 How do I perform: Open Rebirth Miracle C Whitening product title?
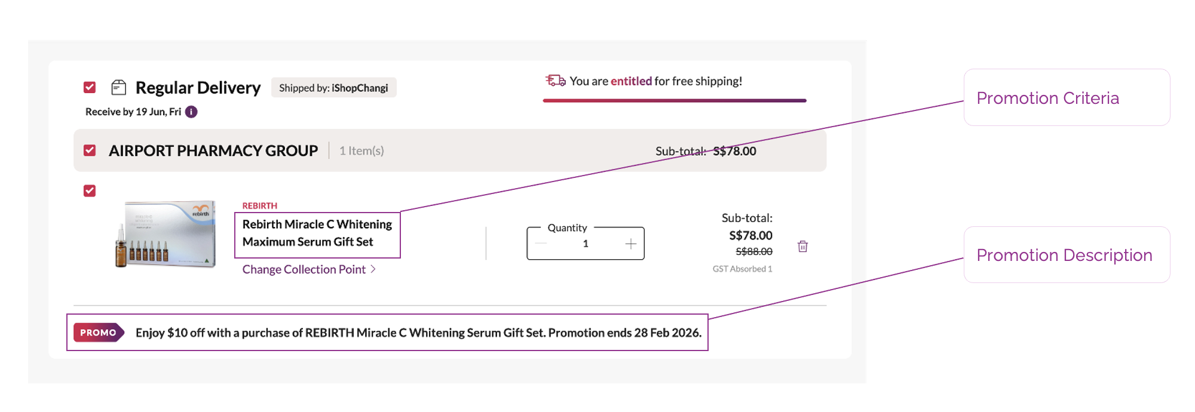coord(317,233)
